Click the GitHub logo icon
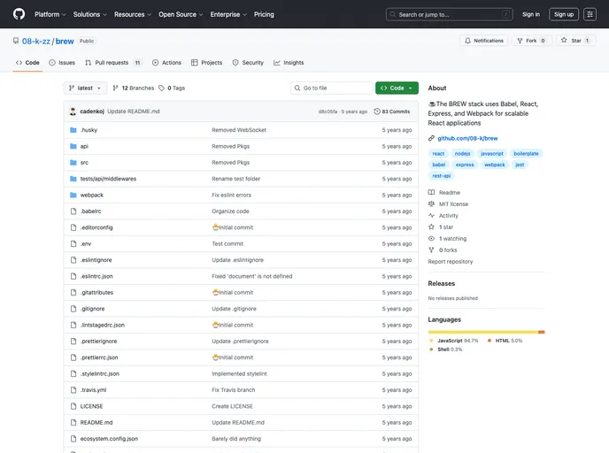This screenshot has height=453, width=609. pyautogui.click(x=19, y=14)
